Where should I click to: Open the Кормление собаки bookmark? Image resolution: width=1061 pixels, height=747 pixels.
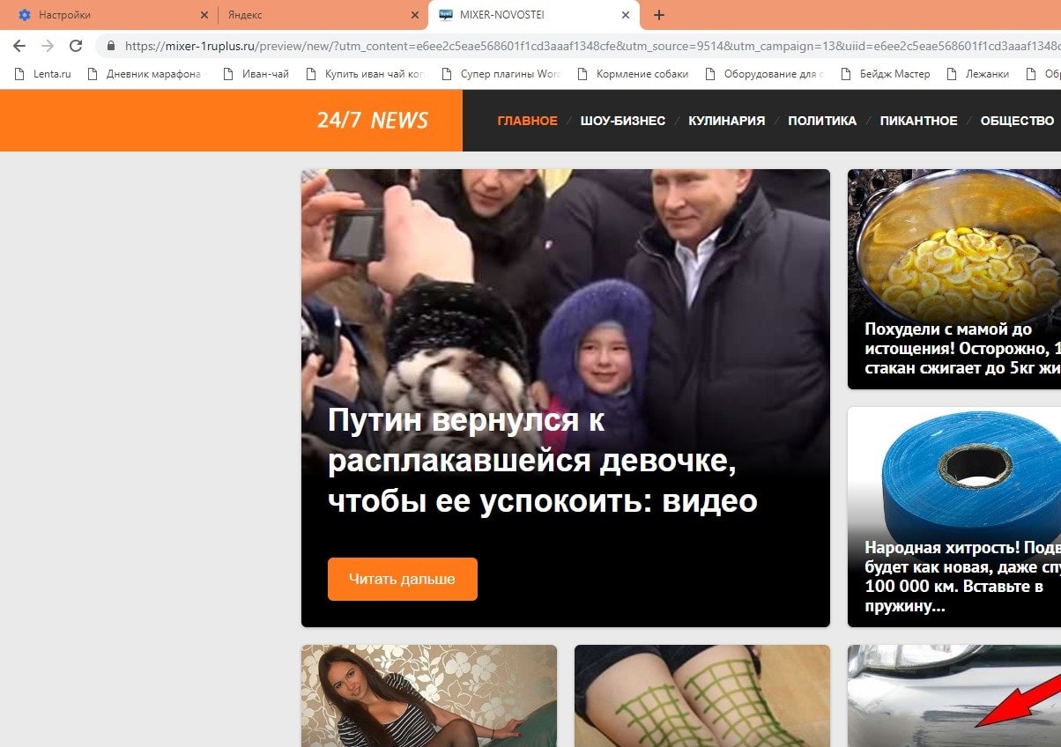(633, 74)
